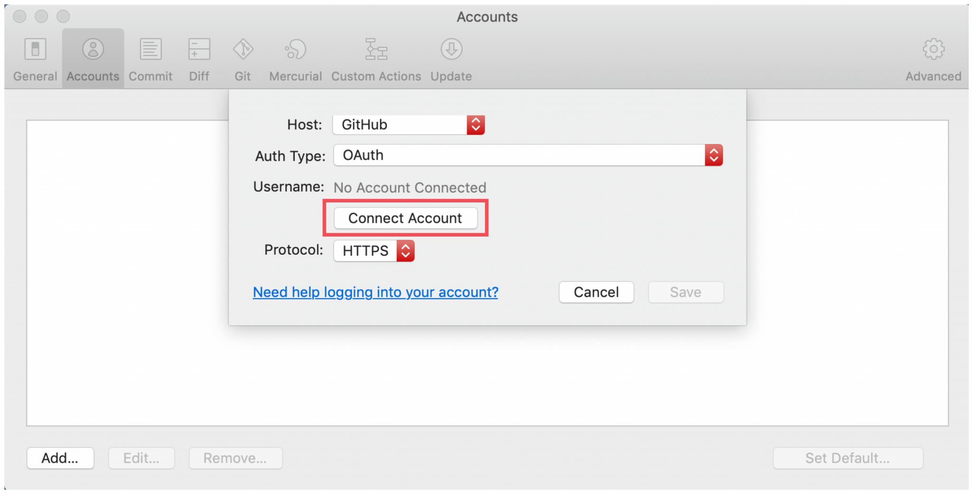Expand the Host dropdown showing GitHub

(x=408, y=125)
